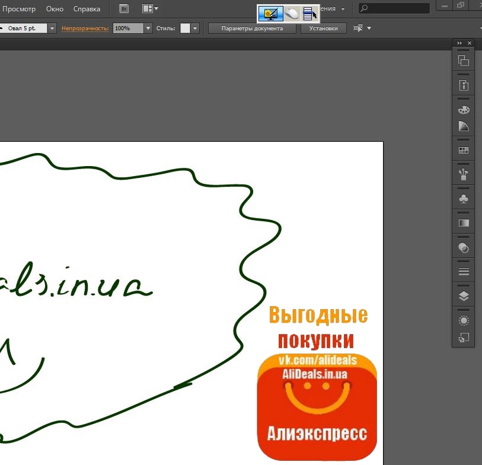
Task: Restore down the Illustrator window
Action: point(461,5)
